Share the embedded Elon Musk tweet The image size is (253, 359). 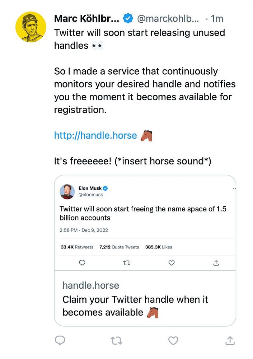point(216,263)
